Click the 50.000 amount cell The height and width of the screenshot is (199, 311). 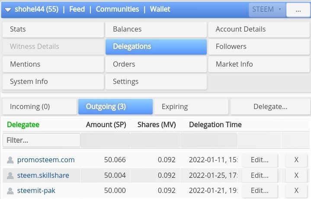point(115,190)
